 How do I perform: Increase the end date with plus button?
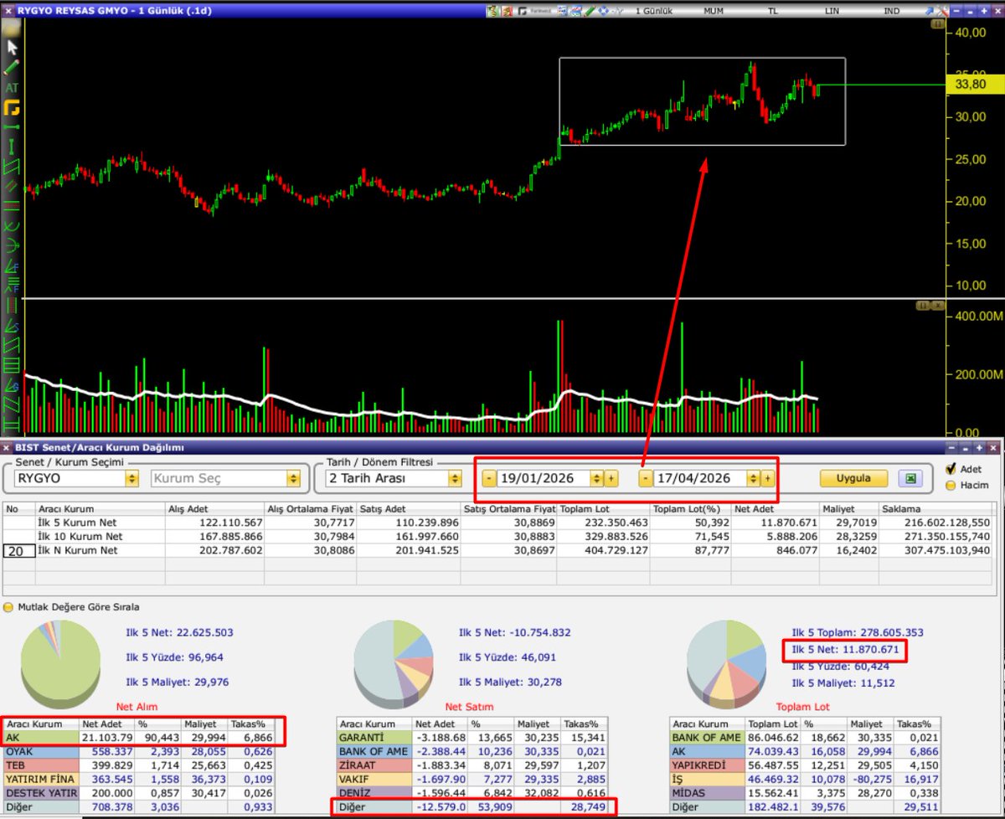(767, 478)
